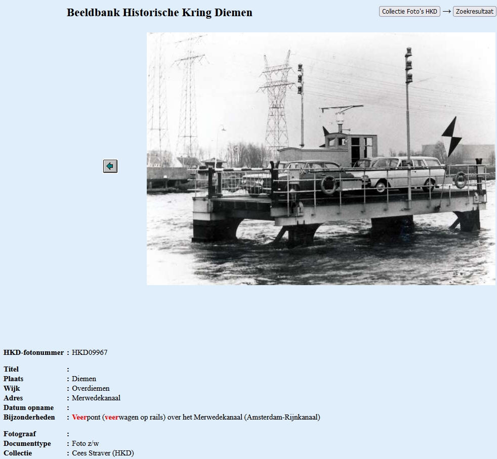Click the Datum opname label
The image size is (497, 459).
28,407
